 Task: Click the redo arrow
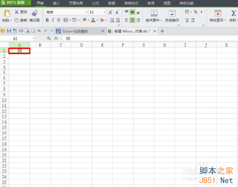click(45, 31)
